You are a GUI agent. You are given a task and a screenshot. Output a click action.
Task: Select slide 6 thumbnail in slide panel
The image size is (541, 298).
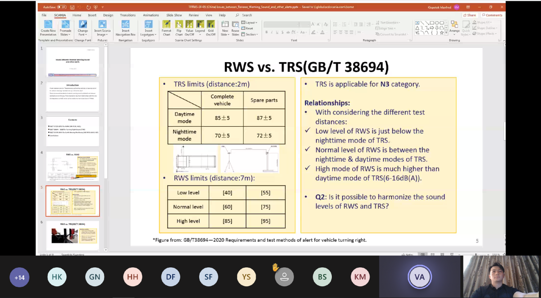[73, 234]
